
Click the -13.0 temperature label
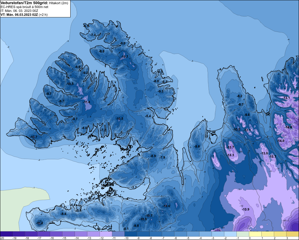pyautogui.click(x=265, y=154)
